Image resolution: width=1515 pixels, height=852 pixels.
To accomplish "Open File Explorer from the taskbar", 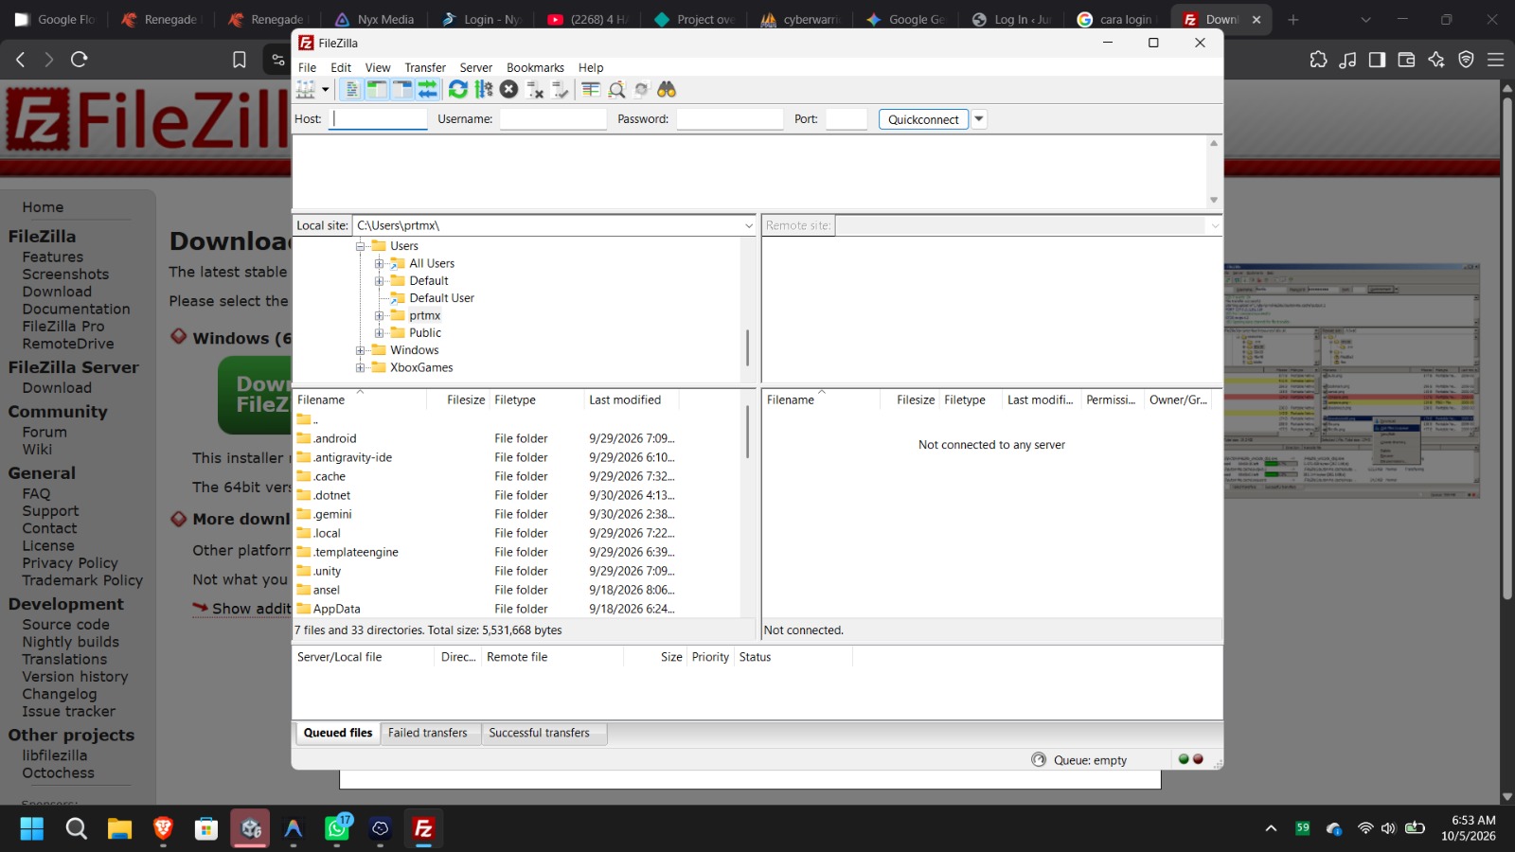I will (119, 828).
